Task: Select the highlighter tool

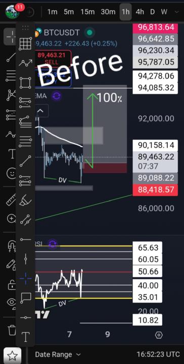Action: 25,200
